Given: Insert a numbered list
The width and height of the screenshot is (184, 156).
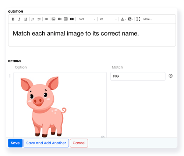Looking at the screenshot, I should (x=33, y=19).
